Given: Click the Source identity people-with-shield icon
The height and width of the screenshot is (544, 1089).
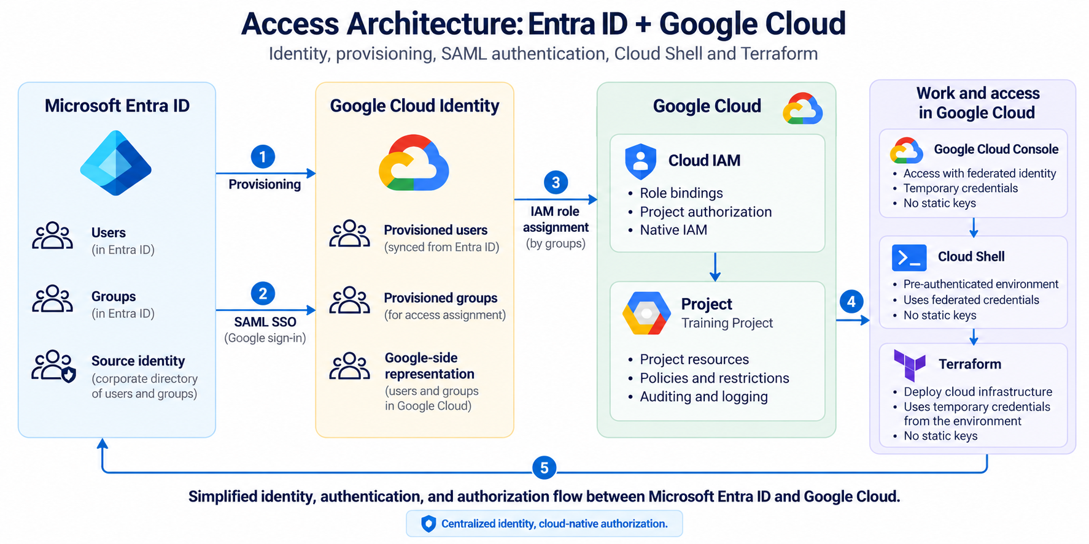Looking at the screenshot, I should tap(54, 366).
